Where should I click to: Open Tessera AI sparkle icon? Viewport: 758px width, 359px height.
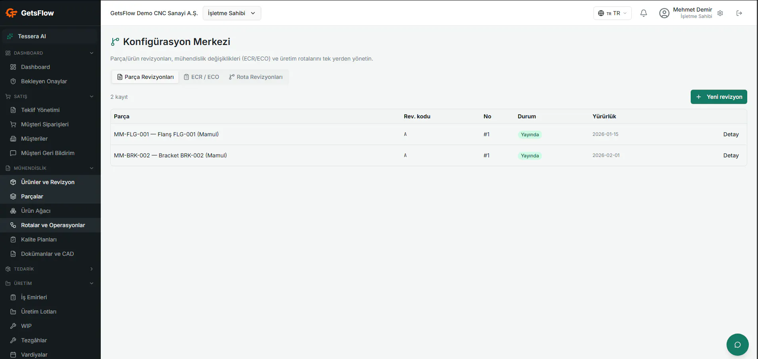click(x=10, y=36)
